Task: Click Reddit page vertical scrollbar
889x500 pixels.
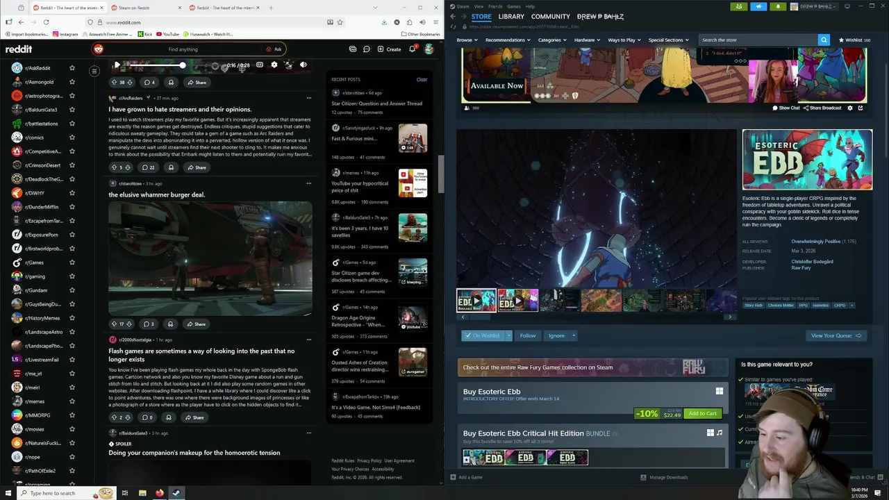Action: [x=440, y=174]
